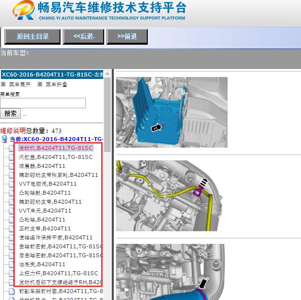Click document icon beside 汽缸盖,B4204T11,TG-81SC
The height and width of the screenshot is (300, 301).
point(11,157)
